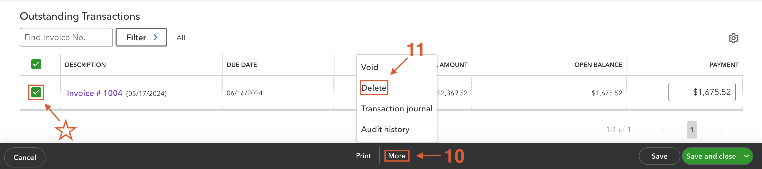Click the Cancel button

tap(25, 157)
